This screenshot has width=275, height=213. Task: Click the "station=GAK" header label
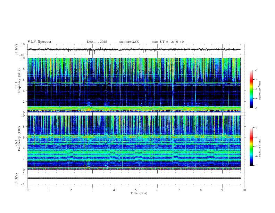coord(129,42)
